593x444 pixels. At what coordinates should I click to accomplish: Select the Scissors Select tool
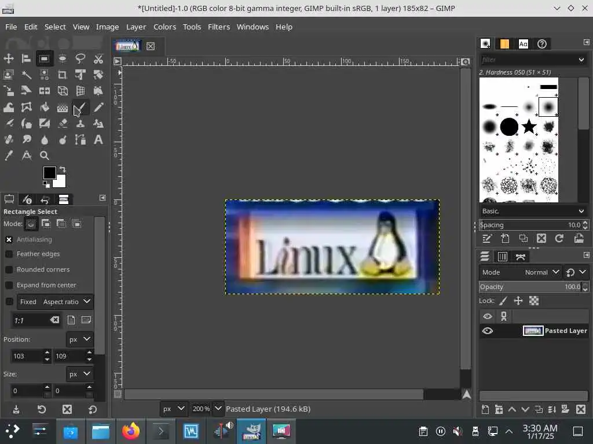tap(98, 58)
